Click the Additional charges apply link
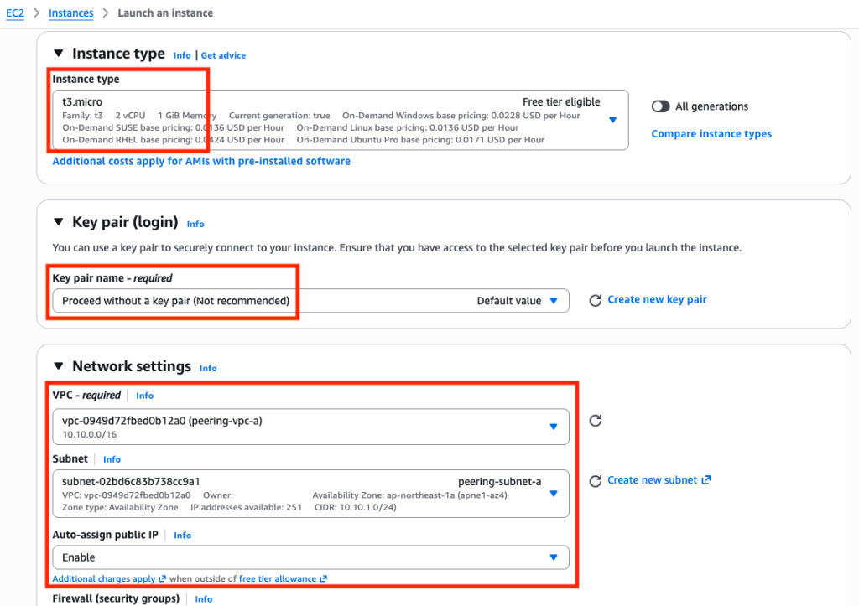Image resolution: width=859 pixels, height=606 pixels. coord(104,578)
